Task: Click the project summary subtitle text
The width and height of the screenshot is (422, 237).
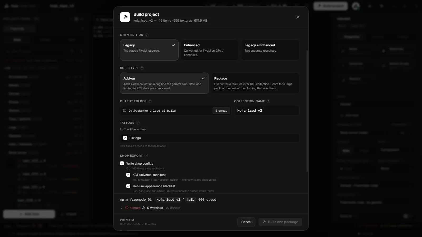Action: point(170,21)
